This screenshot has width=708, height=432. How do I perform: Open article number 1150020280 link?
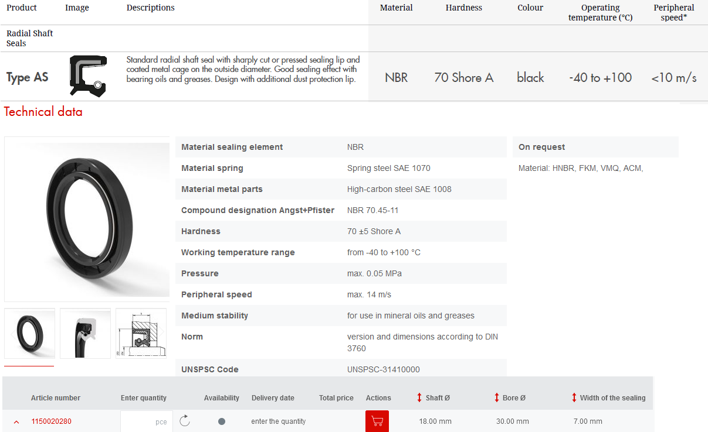(x=51, y=421)
